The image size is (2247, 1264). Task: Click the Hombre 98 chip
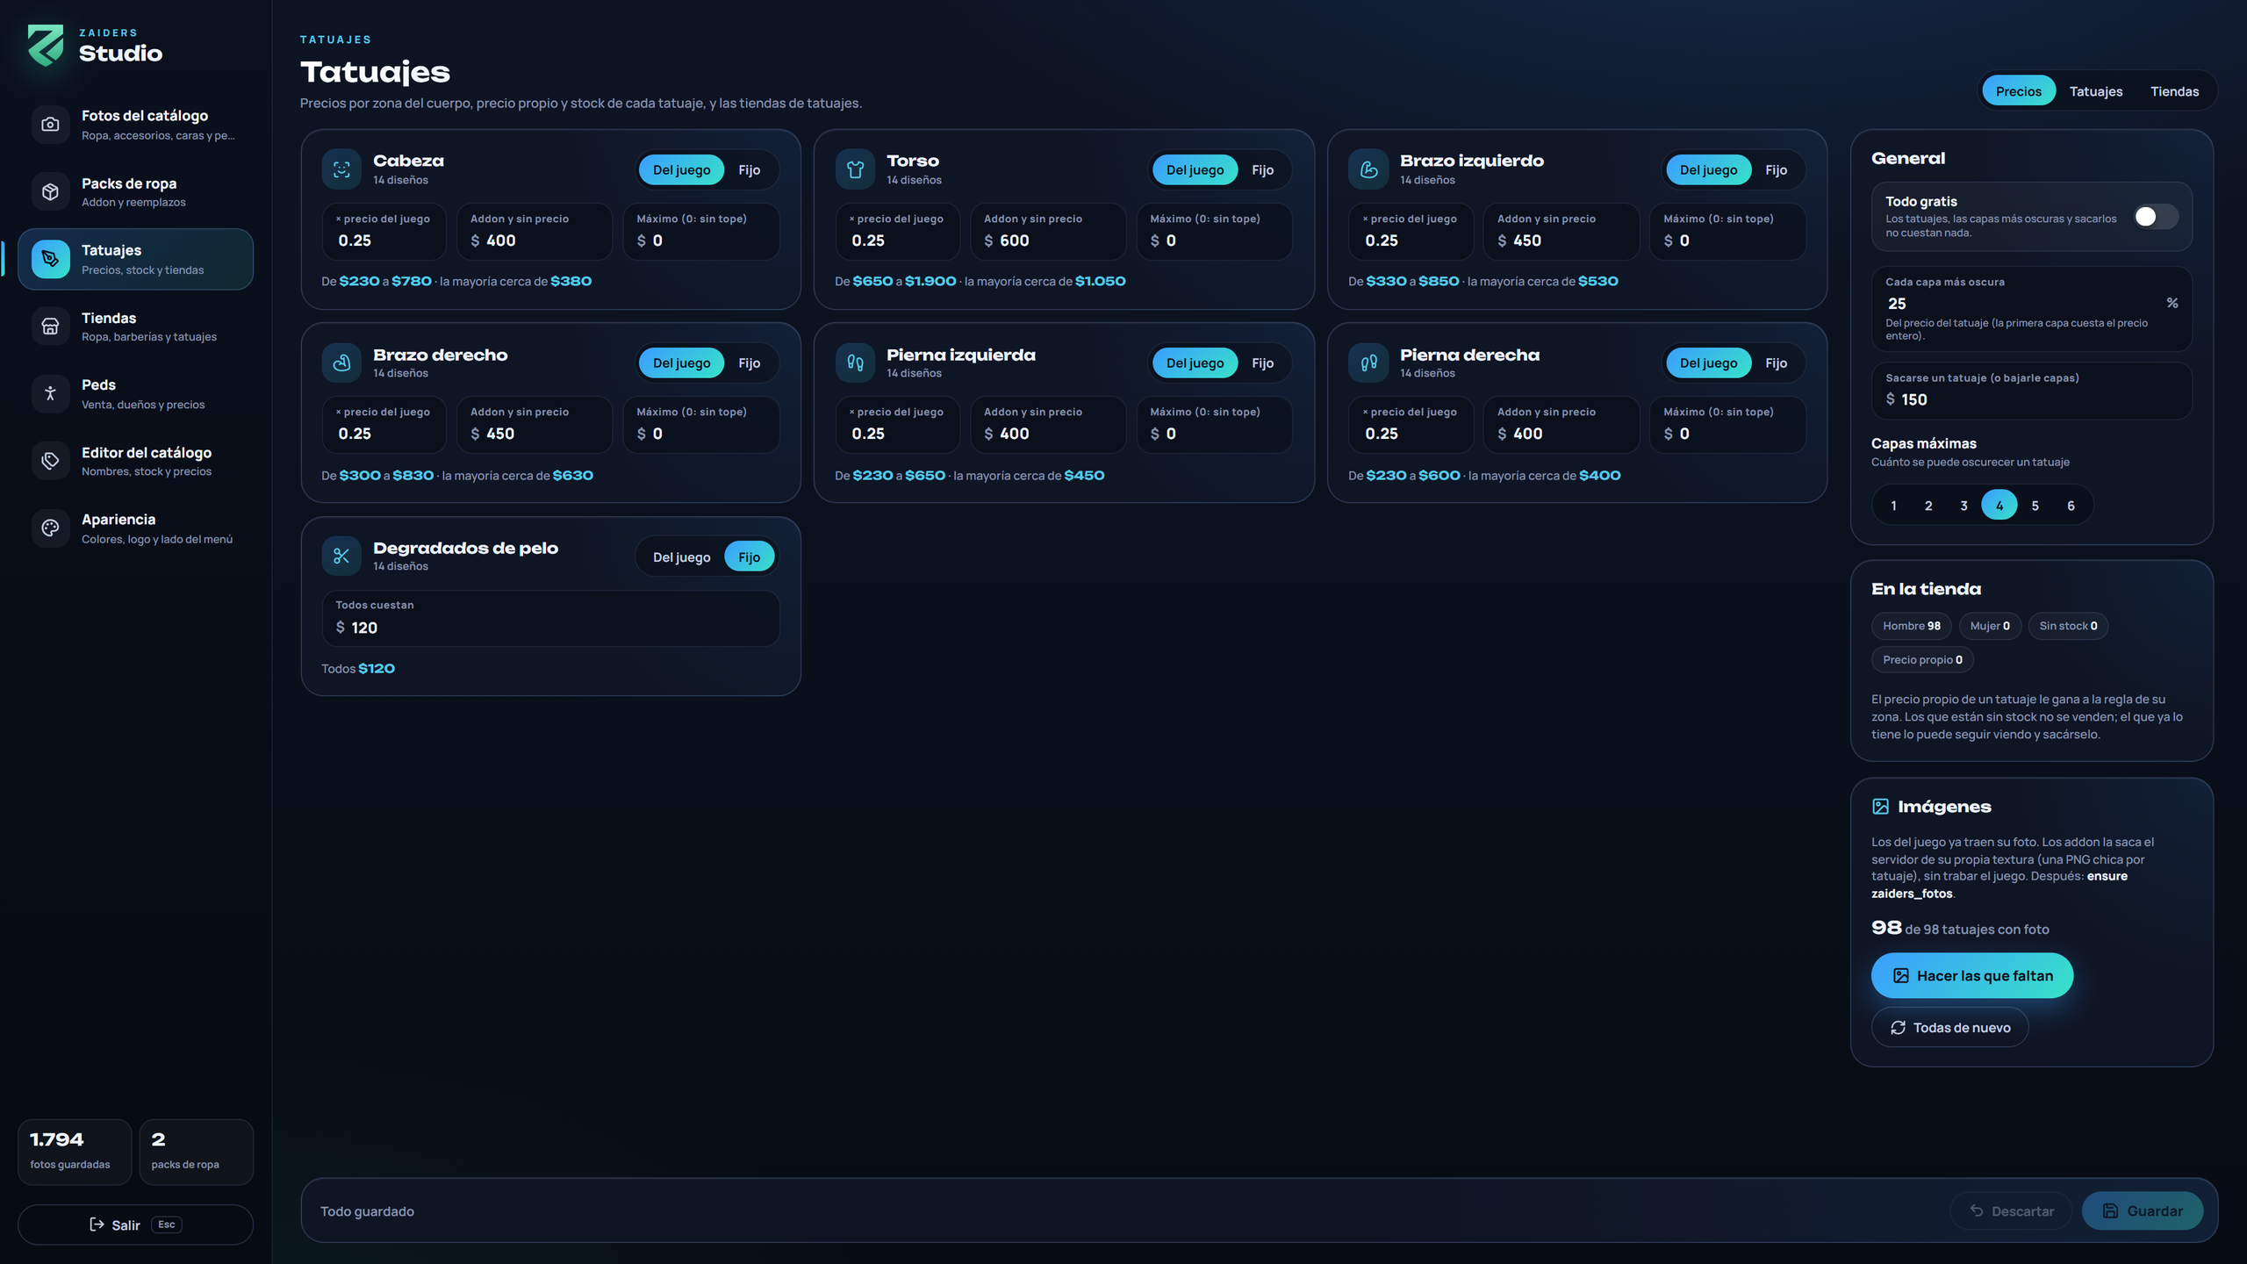(1912, 626)
